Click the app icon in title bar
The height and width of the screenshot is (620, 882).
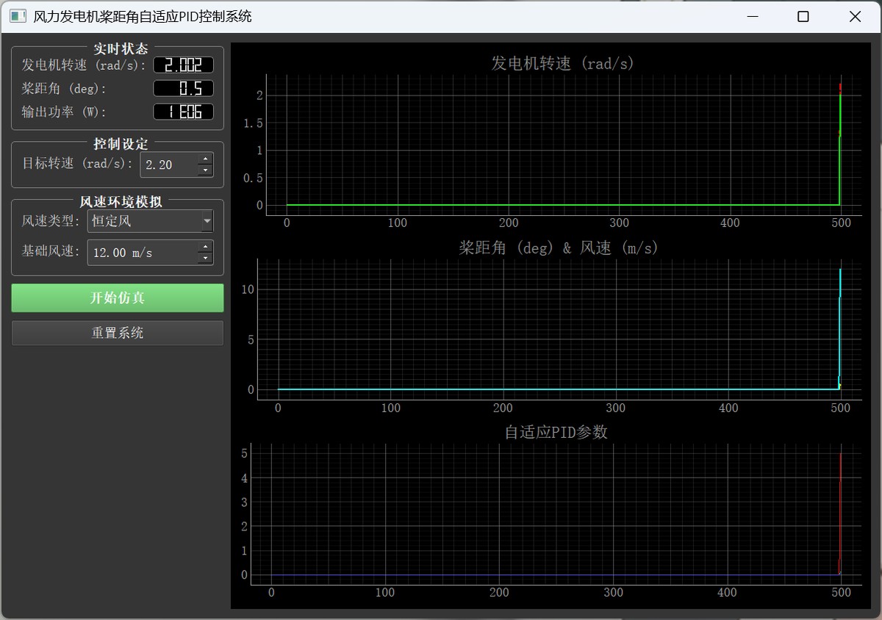click(18, 16)
